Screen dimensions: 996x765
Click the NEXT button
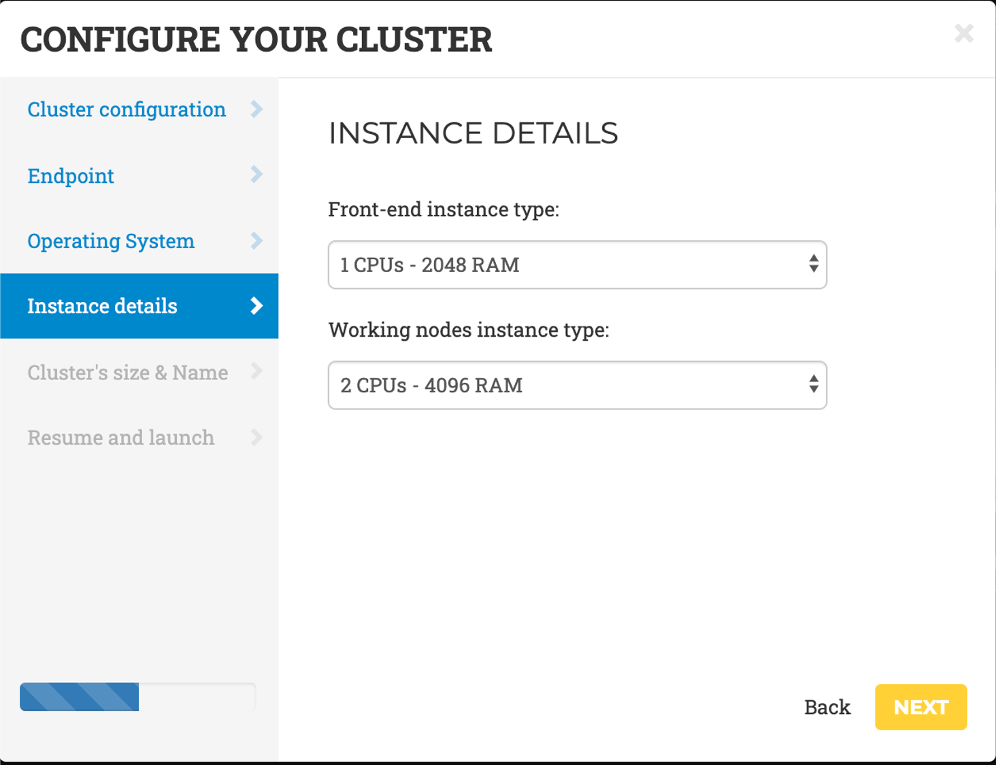pyautogui.click(x=920, y=707)
